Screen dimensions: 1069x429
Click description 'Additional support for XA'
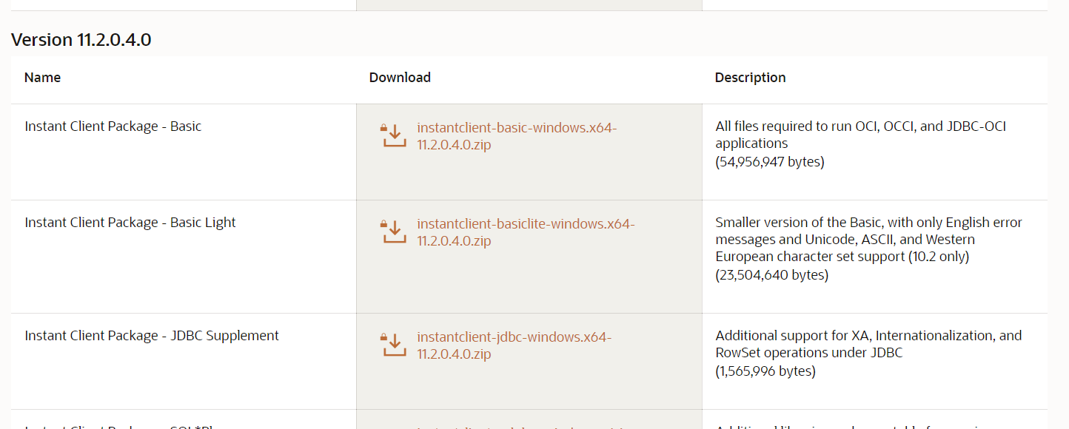tap(869, 344)
